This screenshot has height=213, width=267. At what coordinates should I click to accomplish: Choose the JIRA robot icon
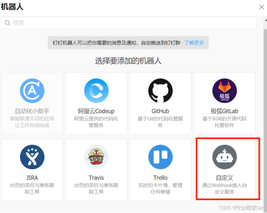tap(32, 157)
